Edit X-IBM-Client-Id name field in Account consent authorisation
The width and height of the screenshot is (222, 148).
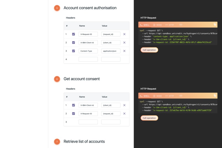click(x=88, y=42)
